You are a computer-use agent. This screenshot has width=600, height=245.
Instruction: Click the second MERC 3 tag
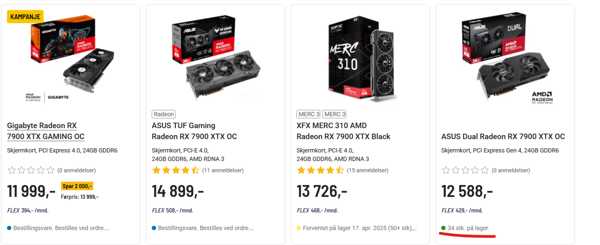[x=335, y=114]
